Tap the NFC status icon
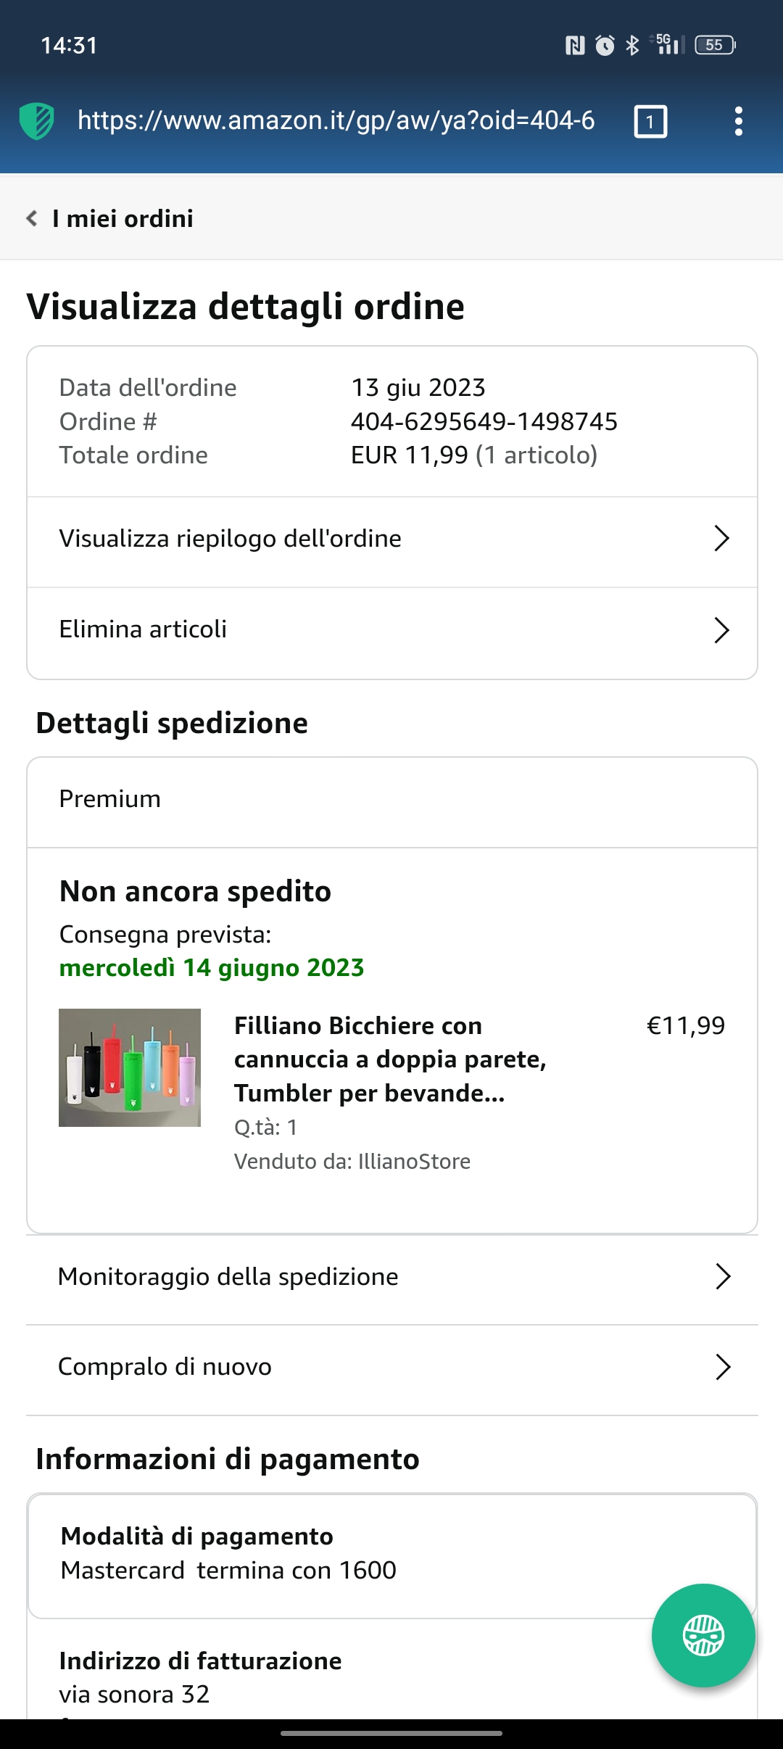 pos(575,46)
